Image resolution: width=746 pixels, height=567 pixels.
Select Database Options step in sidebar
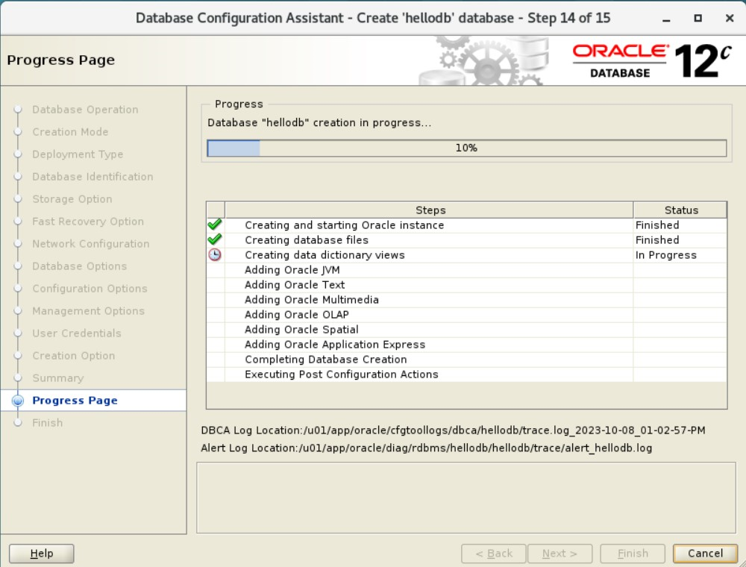pyautogui.click(x=80, y=266)
